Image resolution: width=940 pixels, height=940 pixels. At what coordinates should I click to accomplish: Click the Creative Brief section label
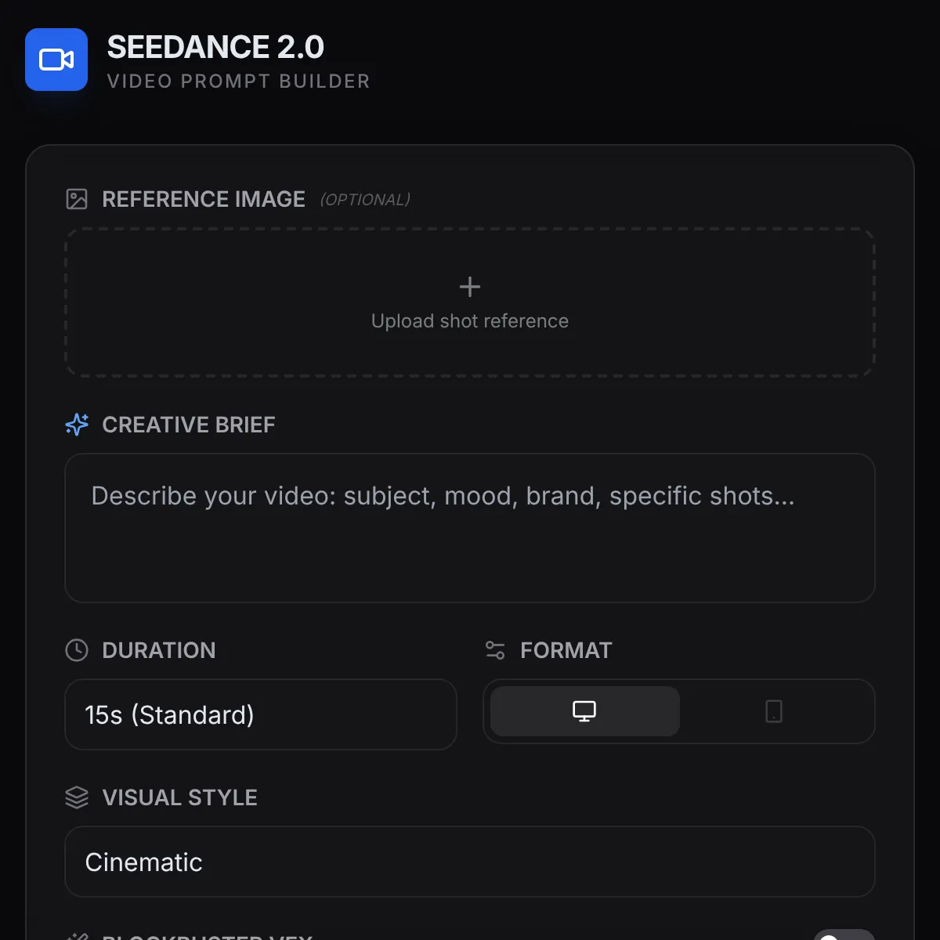coord(189,425)
